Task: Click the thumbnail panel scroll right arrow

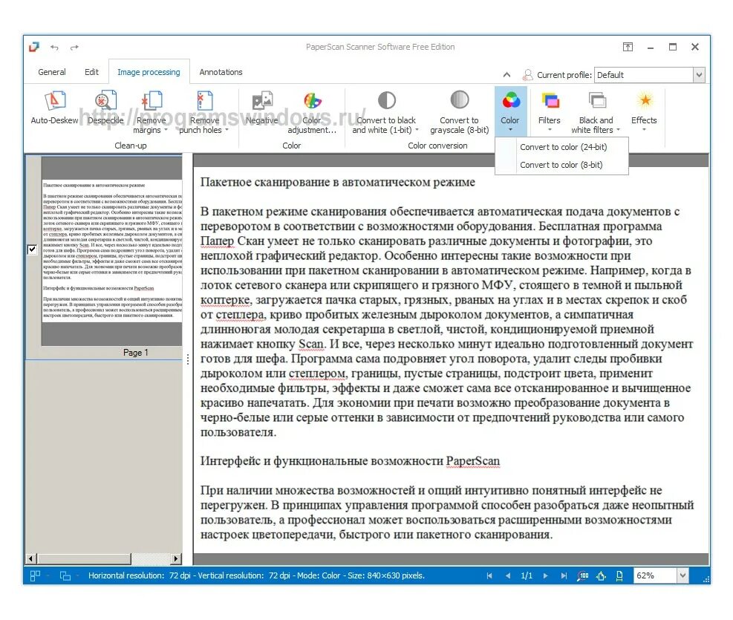Action: 176,558
